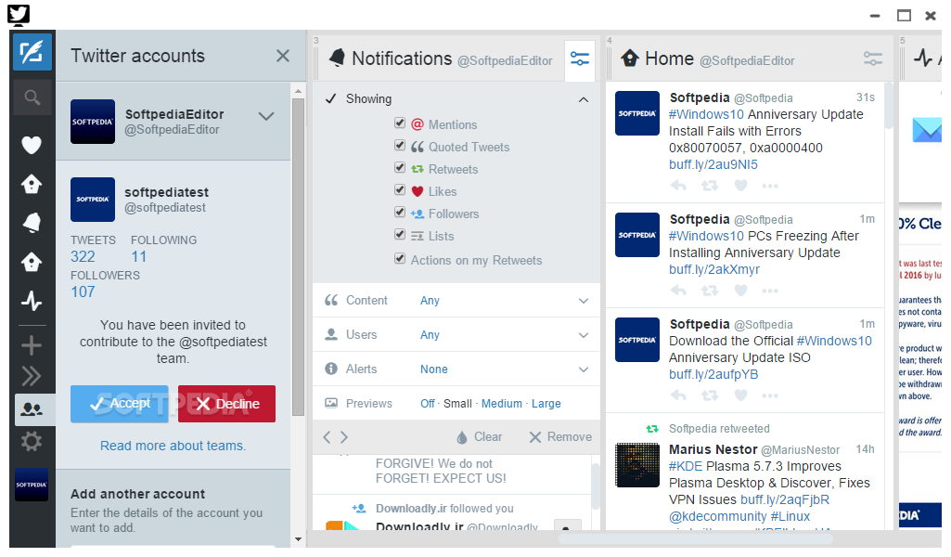Open Marius Nestor profile avatar
Viewport: 951px width, 557px height.
point(637,465)
